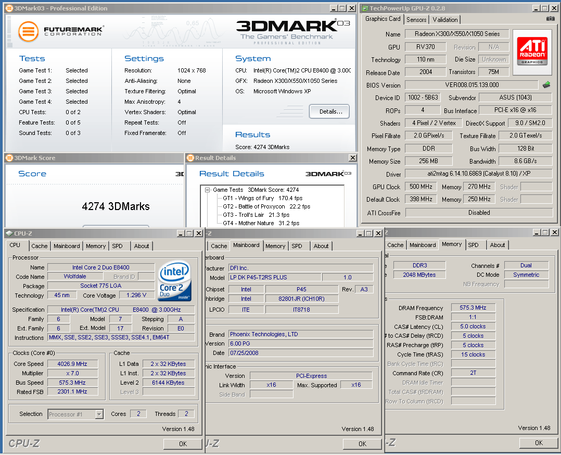The height and width of the screenshot is (455, 561).
Task: Select GT4 - Mother Nature result row
Action: [261, 223]
